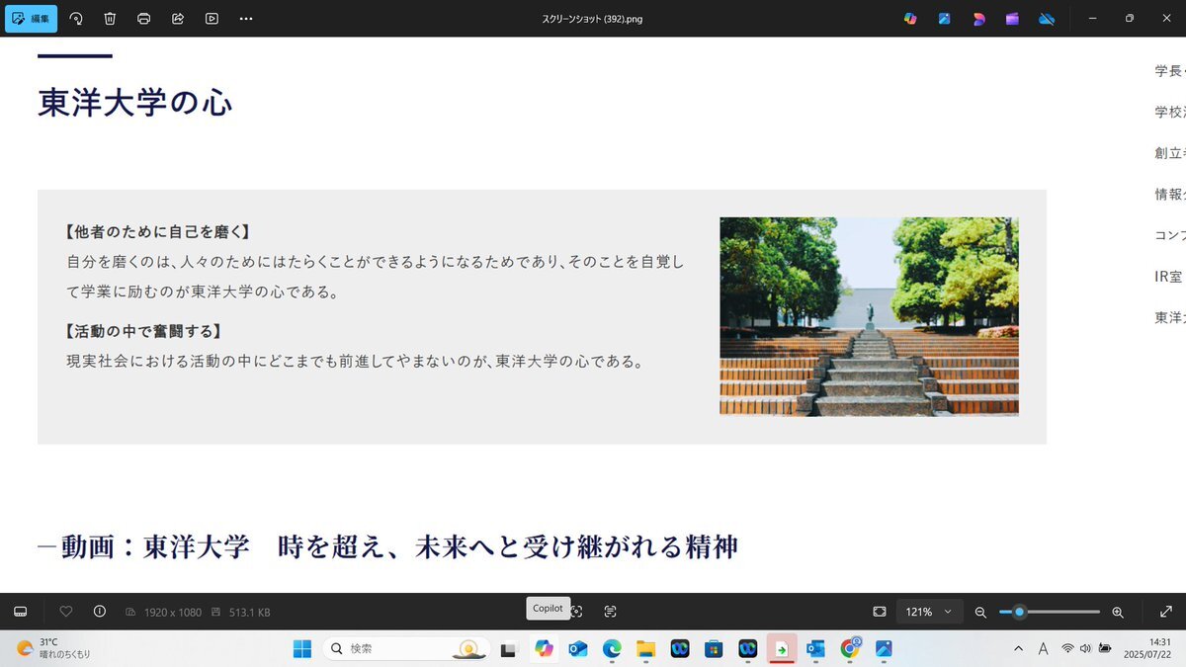The width and height of the screenshot is (1186, 667).
Task: Click the file name スクリーンショット (392).png
Action: tap(593, 19)
